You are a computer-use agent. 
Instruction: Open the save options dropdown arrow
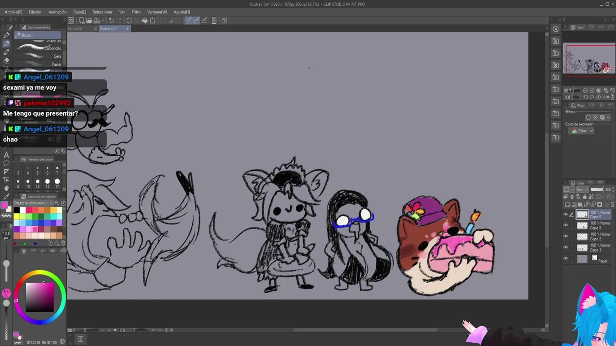[x=103, y=21]
